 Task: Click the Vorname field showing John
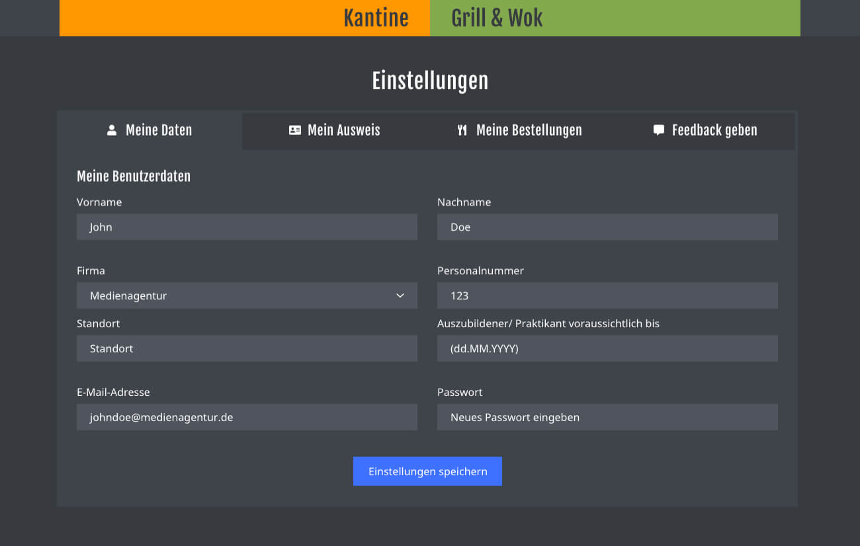(247, 227)
